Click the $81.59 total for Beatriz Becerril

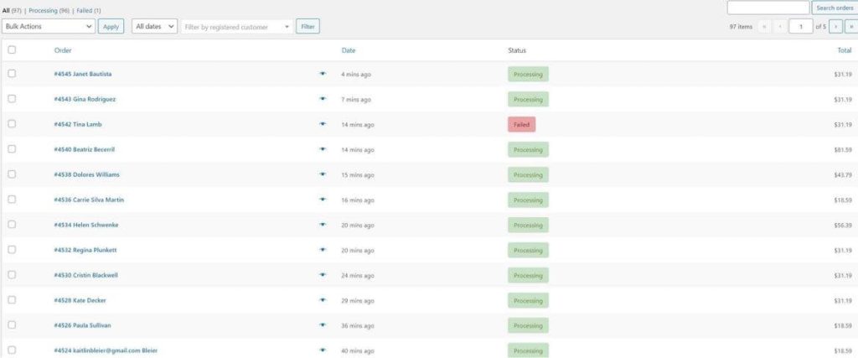[x=843, y=149]
